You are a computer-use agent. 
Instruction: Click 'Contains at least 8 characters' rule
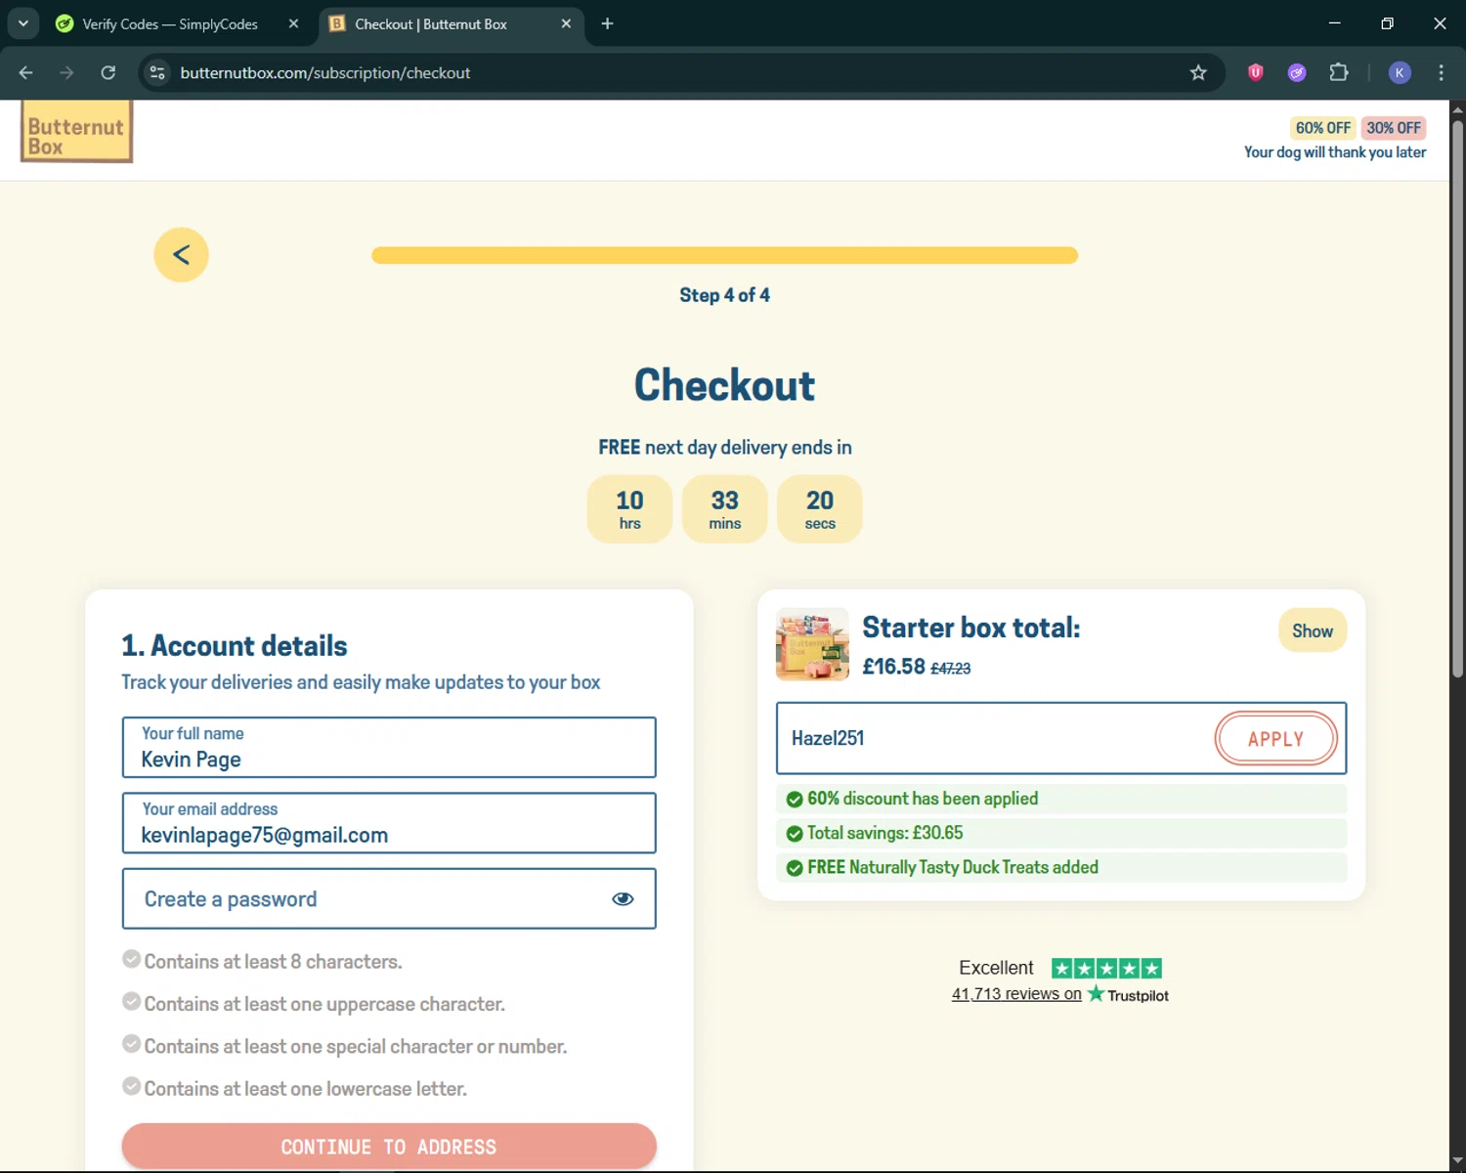point(273,961)
